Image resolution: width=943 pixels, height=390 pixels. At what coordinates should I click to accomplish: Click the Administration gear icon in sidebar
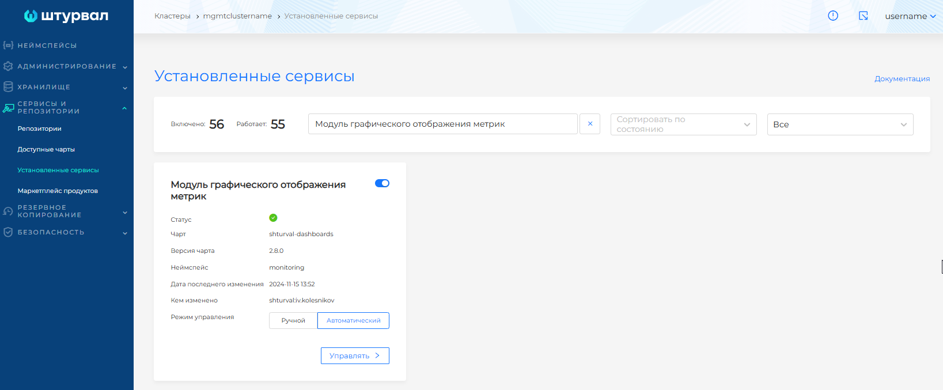[x=8, y=66]
